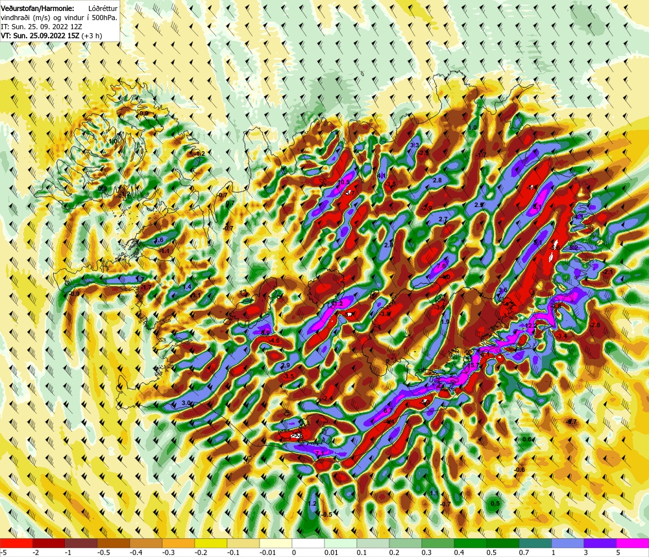
Task: Click the '0.3' legend scale label
Action: coord(427,552)
